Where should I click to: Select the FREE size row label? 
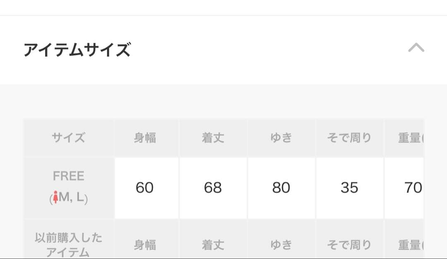tap(69, 176)
